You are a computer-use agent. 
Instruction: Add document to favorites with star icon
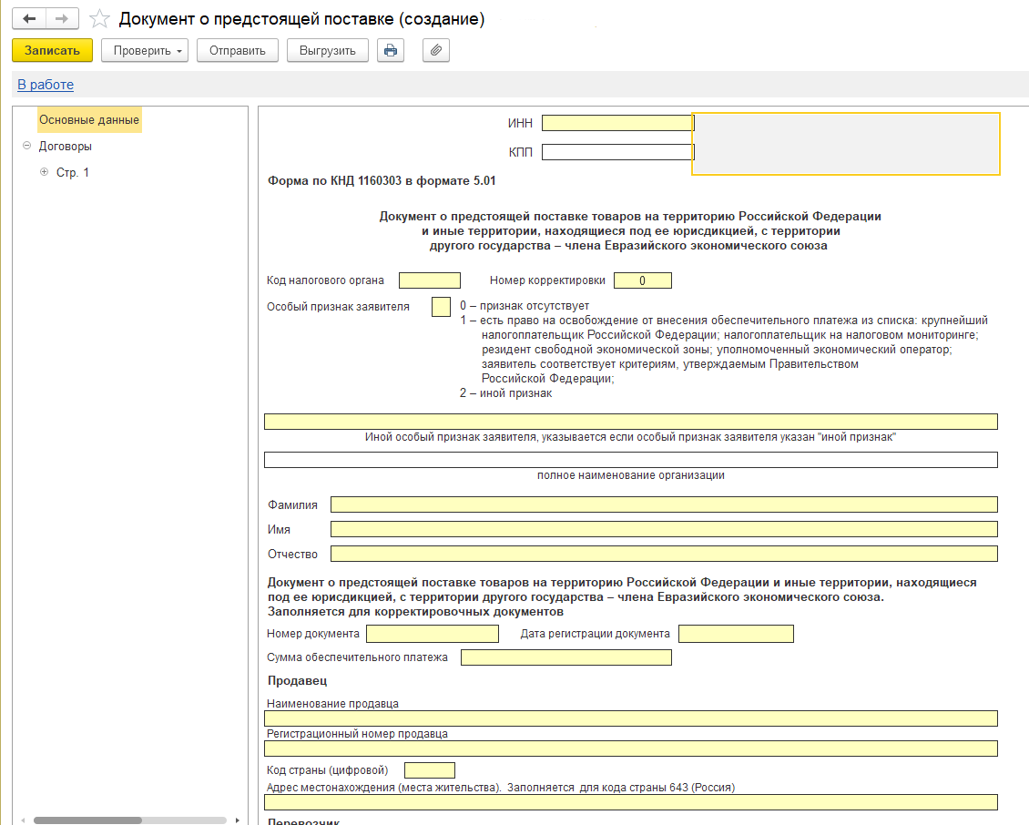tap(100, 19)
